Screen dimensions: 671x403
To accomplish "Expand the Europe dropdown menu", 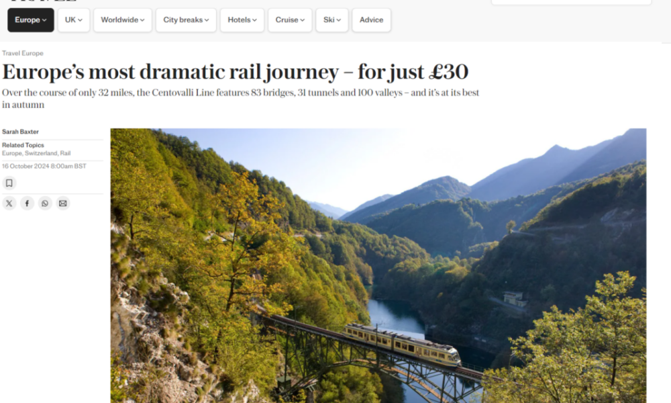I will click(x=31, y=20).
